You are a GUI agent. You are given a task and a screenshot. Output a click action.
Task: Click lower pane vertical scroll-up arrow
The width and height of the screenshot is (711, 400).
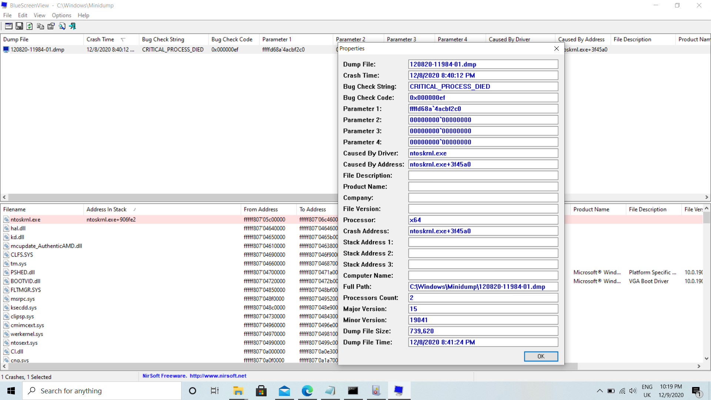point(707,209)
